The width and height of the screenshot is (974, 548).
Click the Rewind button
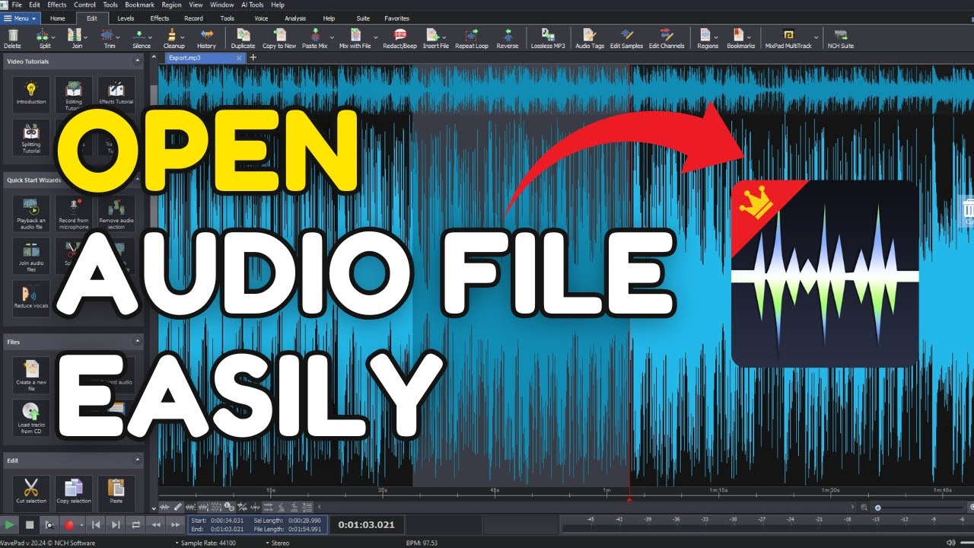pyautogui.click(x=156, y=524)
